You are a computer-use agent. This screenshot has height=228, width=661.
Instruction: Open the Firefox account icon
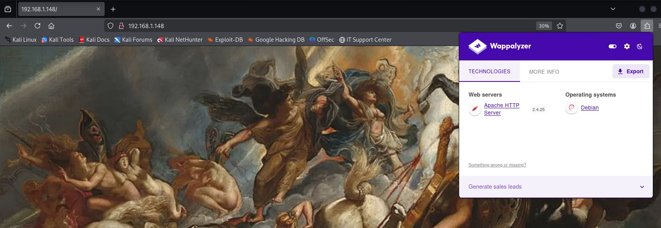(633, 26)
